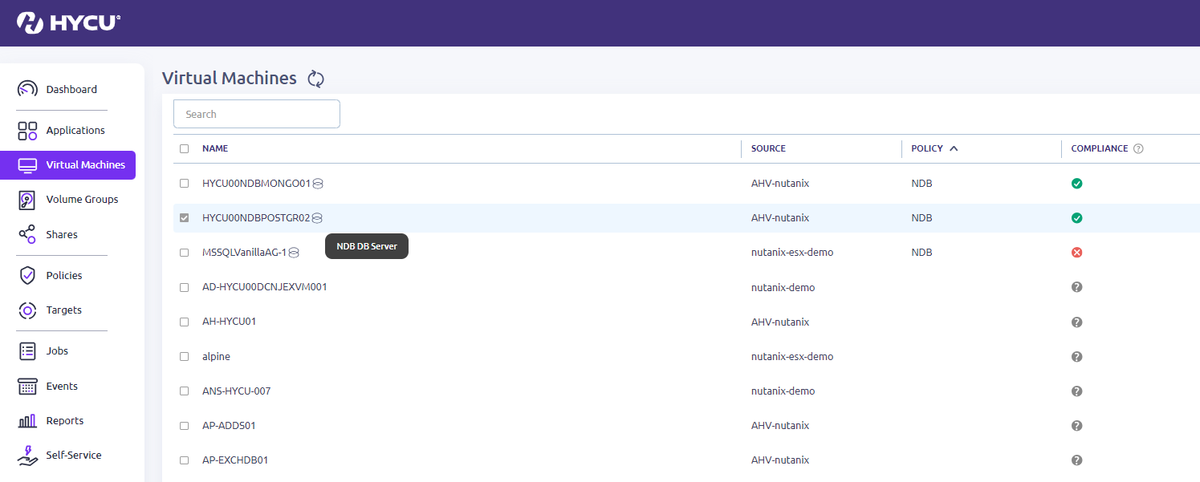Image resolution: width=1200 pixels, height=482 pixels.
Task: Click the red compliance icon for MSSQLVanillaAG-1
Action: coord(1076,252)
